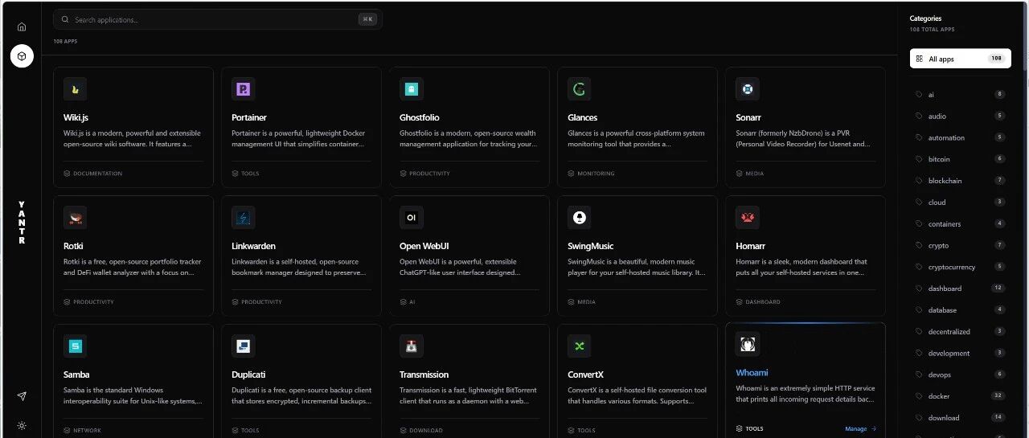The image size is (1029, 438).
Task: Click the DASHBOARD tag on Homarr
Action: [x=758, y=302]
